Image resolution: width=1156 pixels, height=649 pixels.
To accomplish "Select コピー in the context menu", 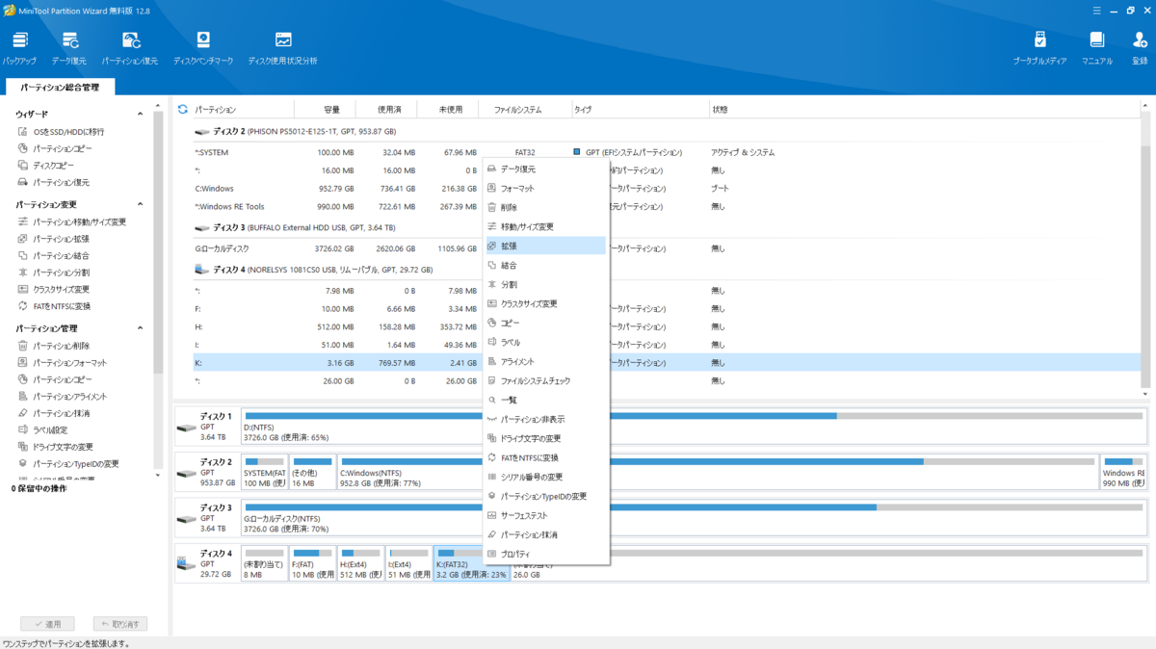I will coord(546,324).
